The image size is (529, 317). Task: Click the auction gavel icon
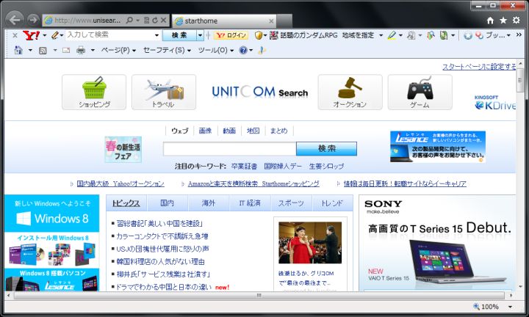pyautogui.click(x=350, y=88)
